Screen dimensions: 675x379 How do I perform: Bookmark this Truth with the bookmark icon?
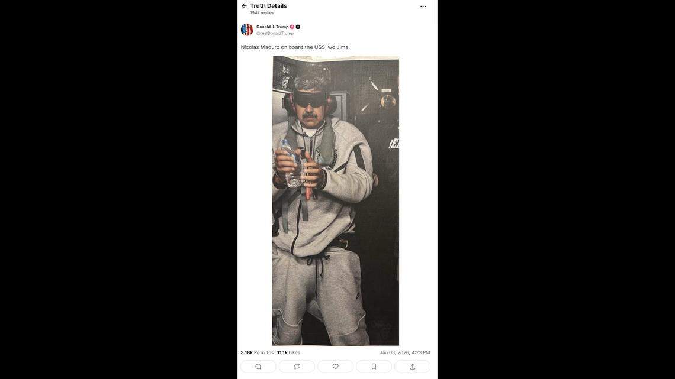tap(374, 367)
